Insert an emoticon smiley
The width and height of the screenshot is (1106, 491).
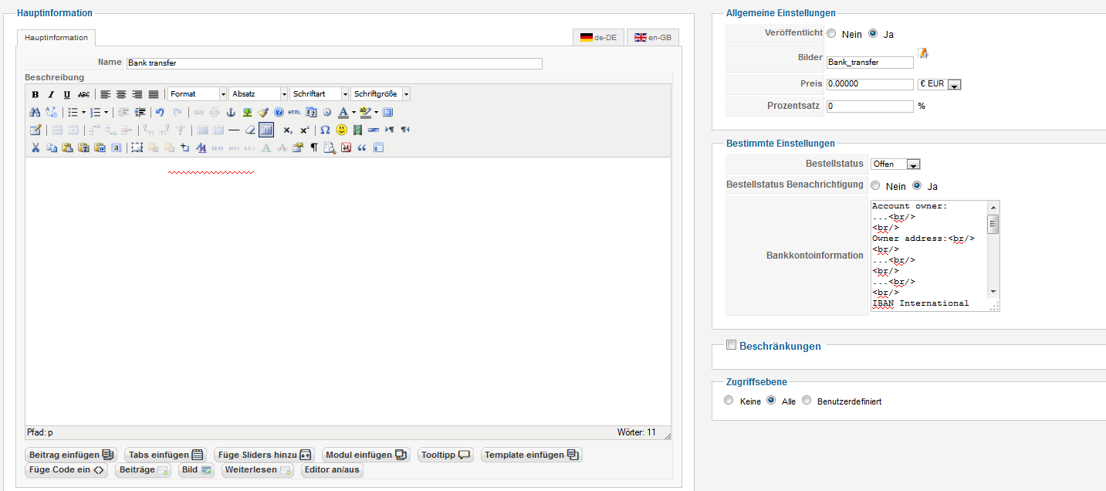341,130
